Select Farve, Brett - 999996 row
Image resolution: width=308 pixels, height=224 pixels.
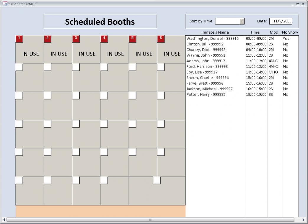[242, 83]
